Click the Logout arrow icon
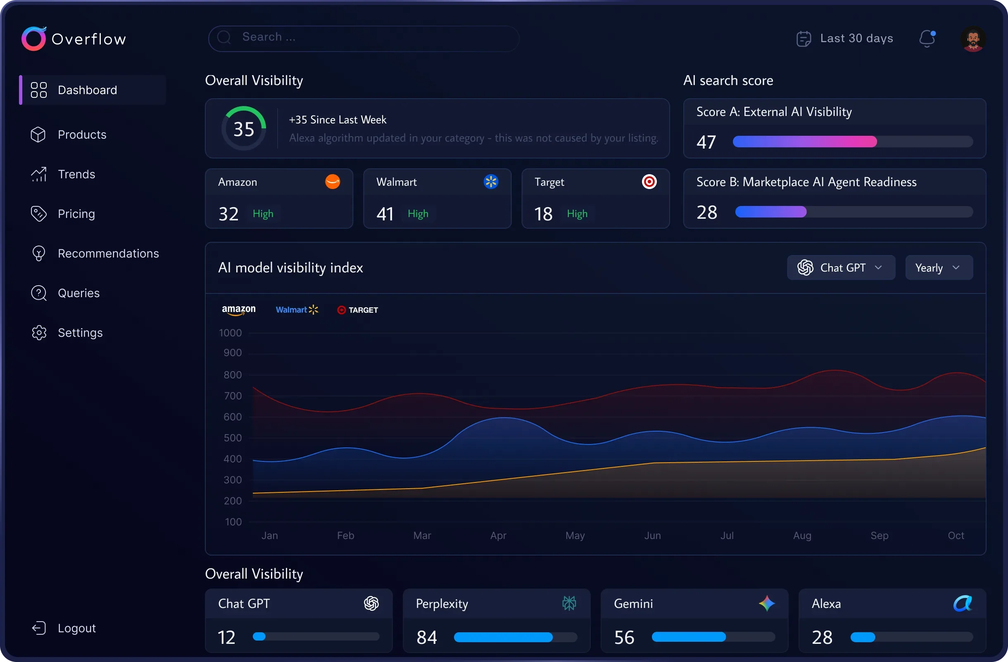Screen dimensions: 1008x662 (x=38, y=628)
